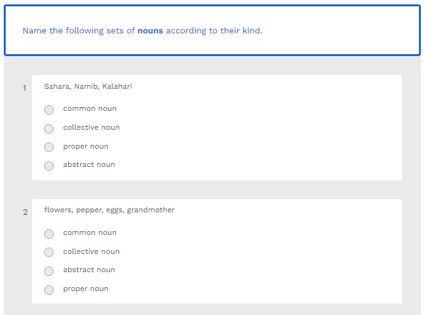Click the 'collective noun' label text in question 2
The image size is (424, 315).
tap(91, 251)
